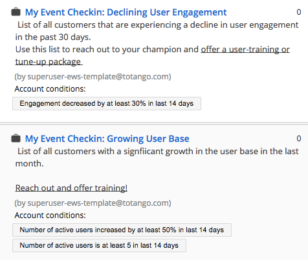The width and height of the screenshot is (308, 260).
Task: Click Account conditions label in first list
Action: click(50, 89)
